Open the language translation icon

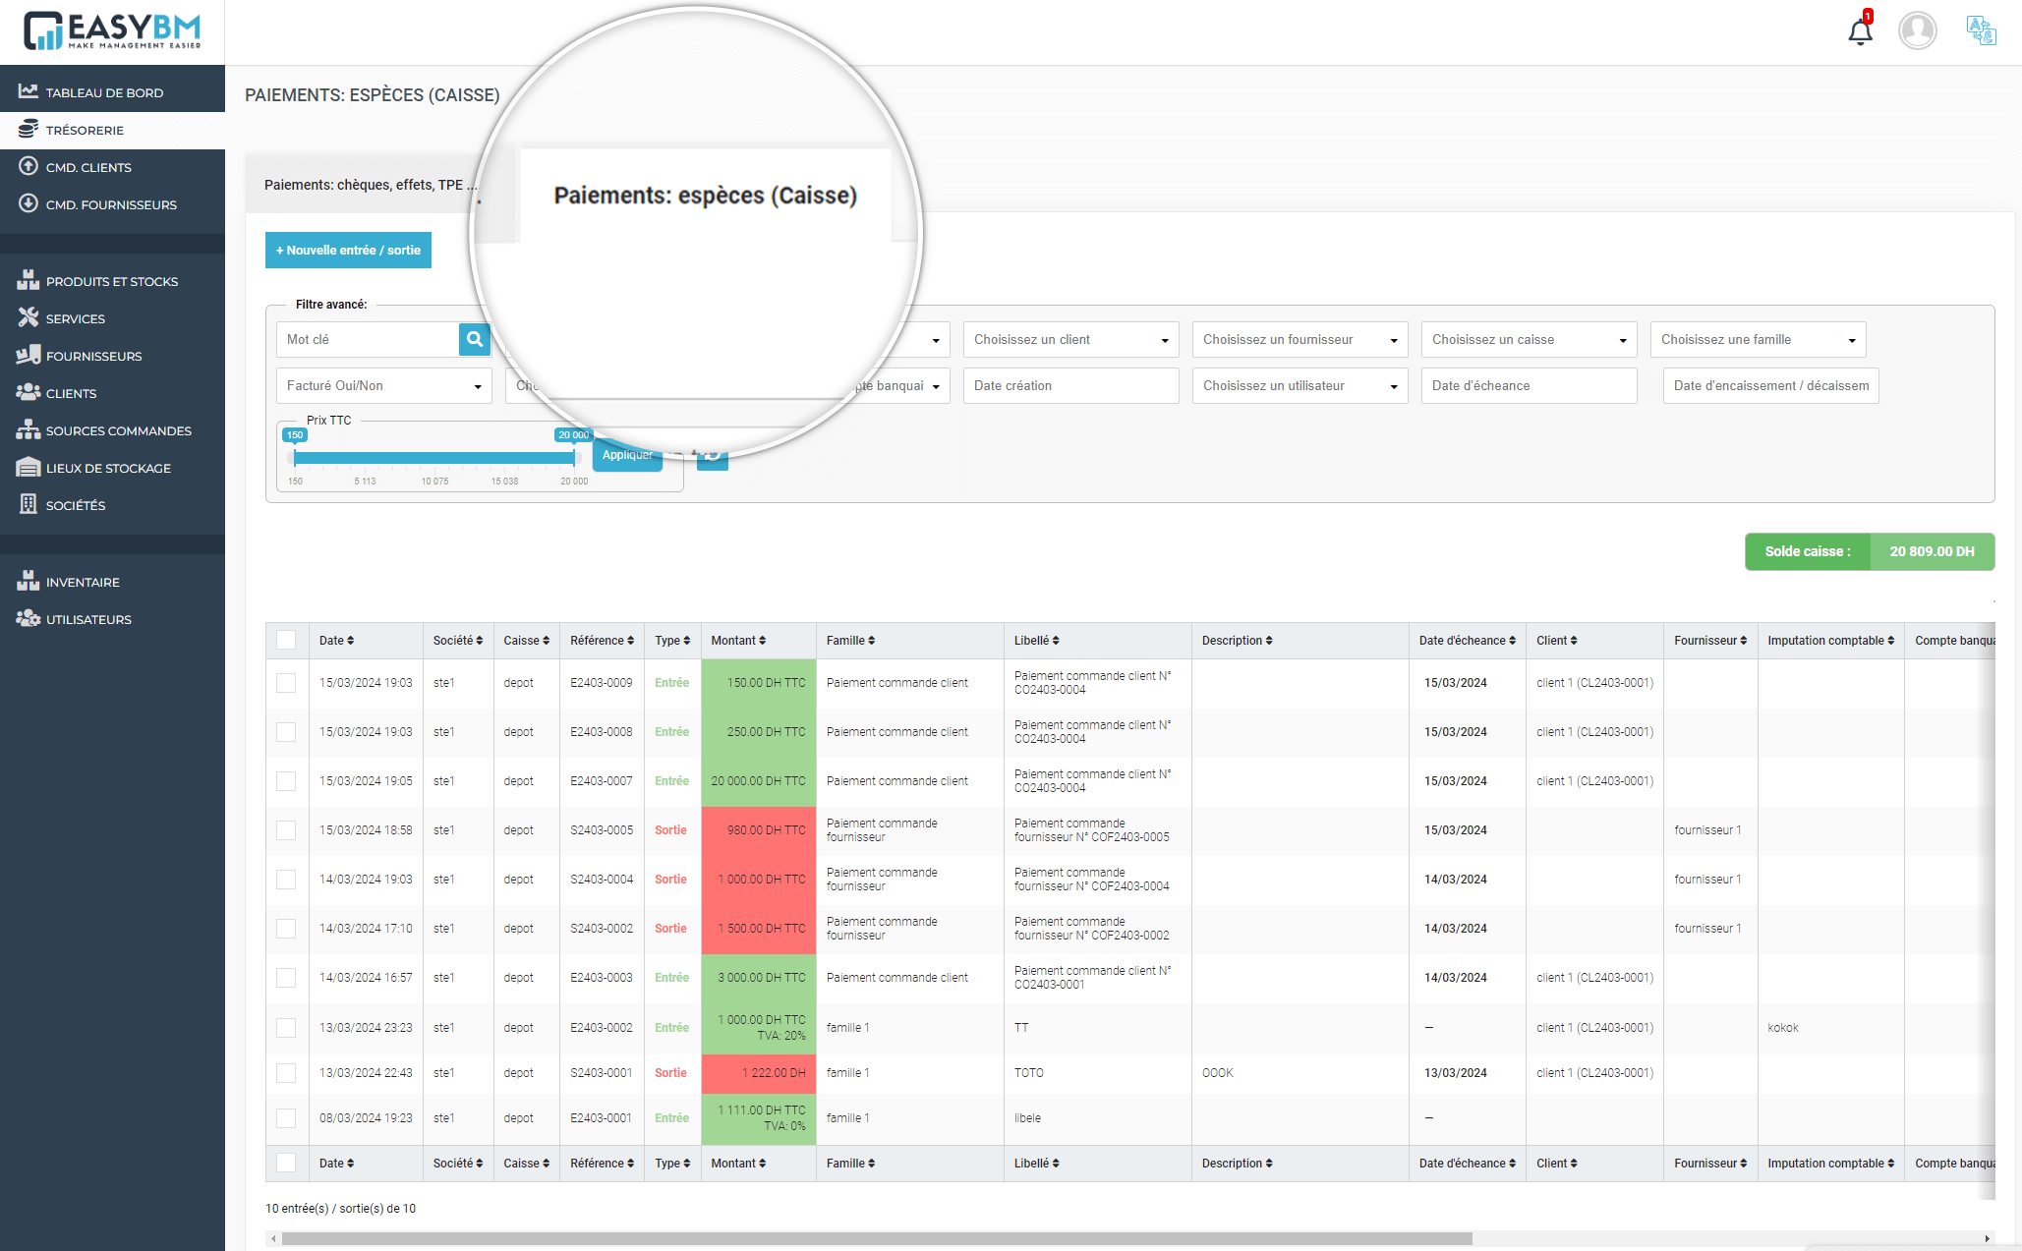click(1981, 30)
